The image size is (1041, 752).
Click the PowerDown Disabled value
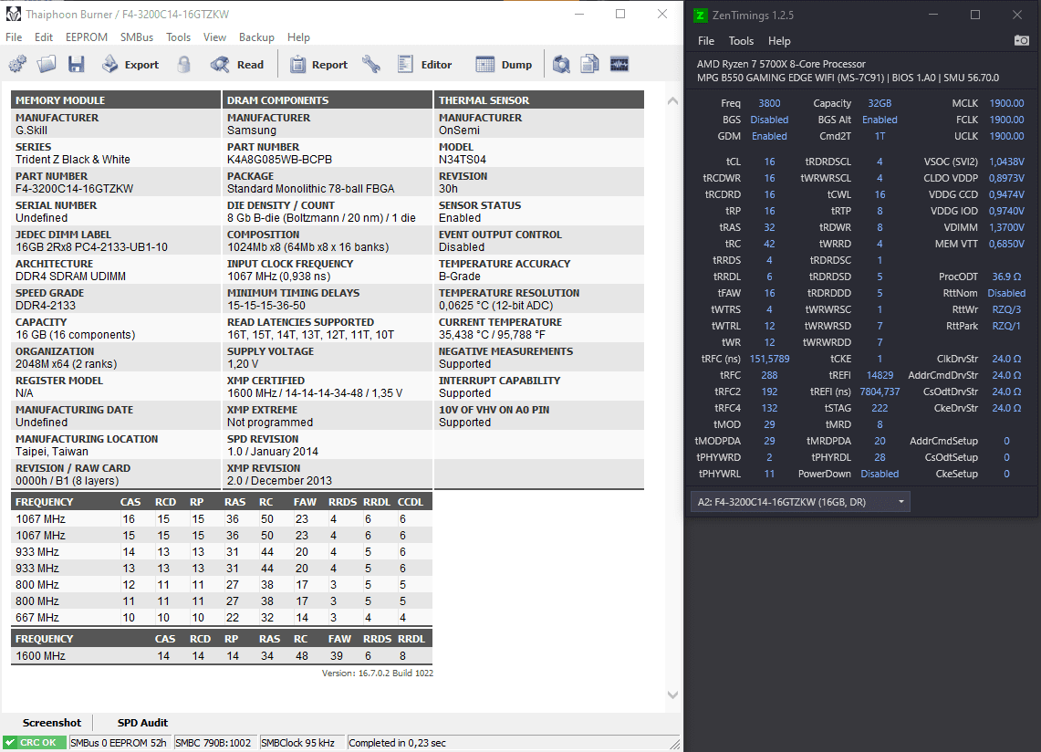pyautogui.click(x=880, y=474)
